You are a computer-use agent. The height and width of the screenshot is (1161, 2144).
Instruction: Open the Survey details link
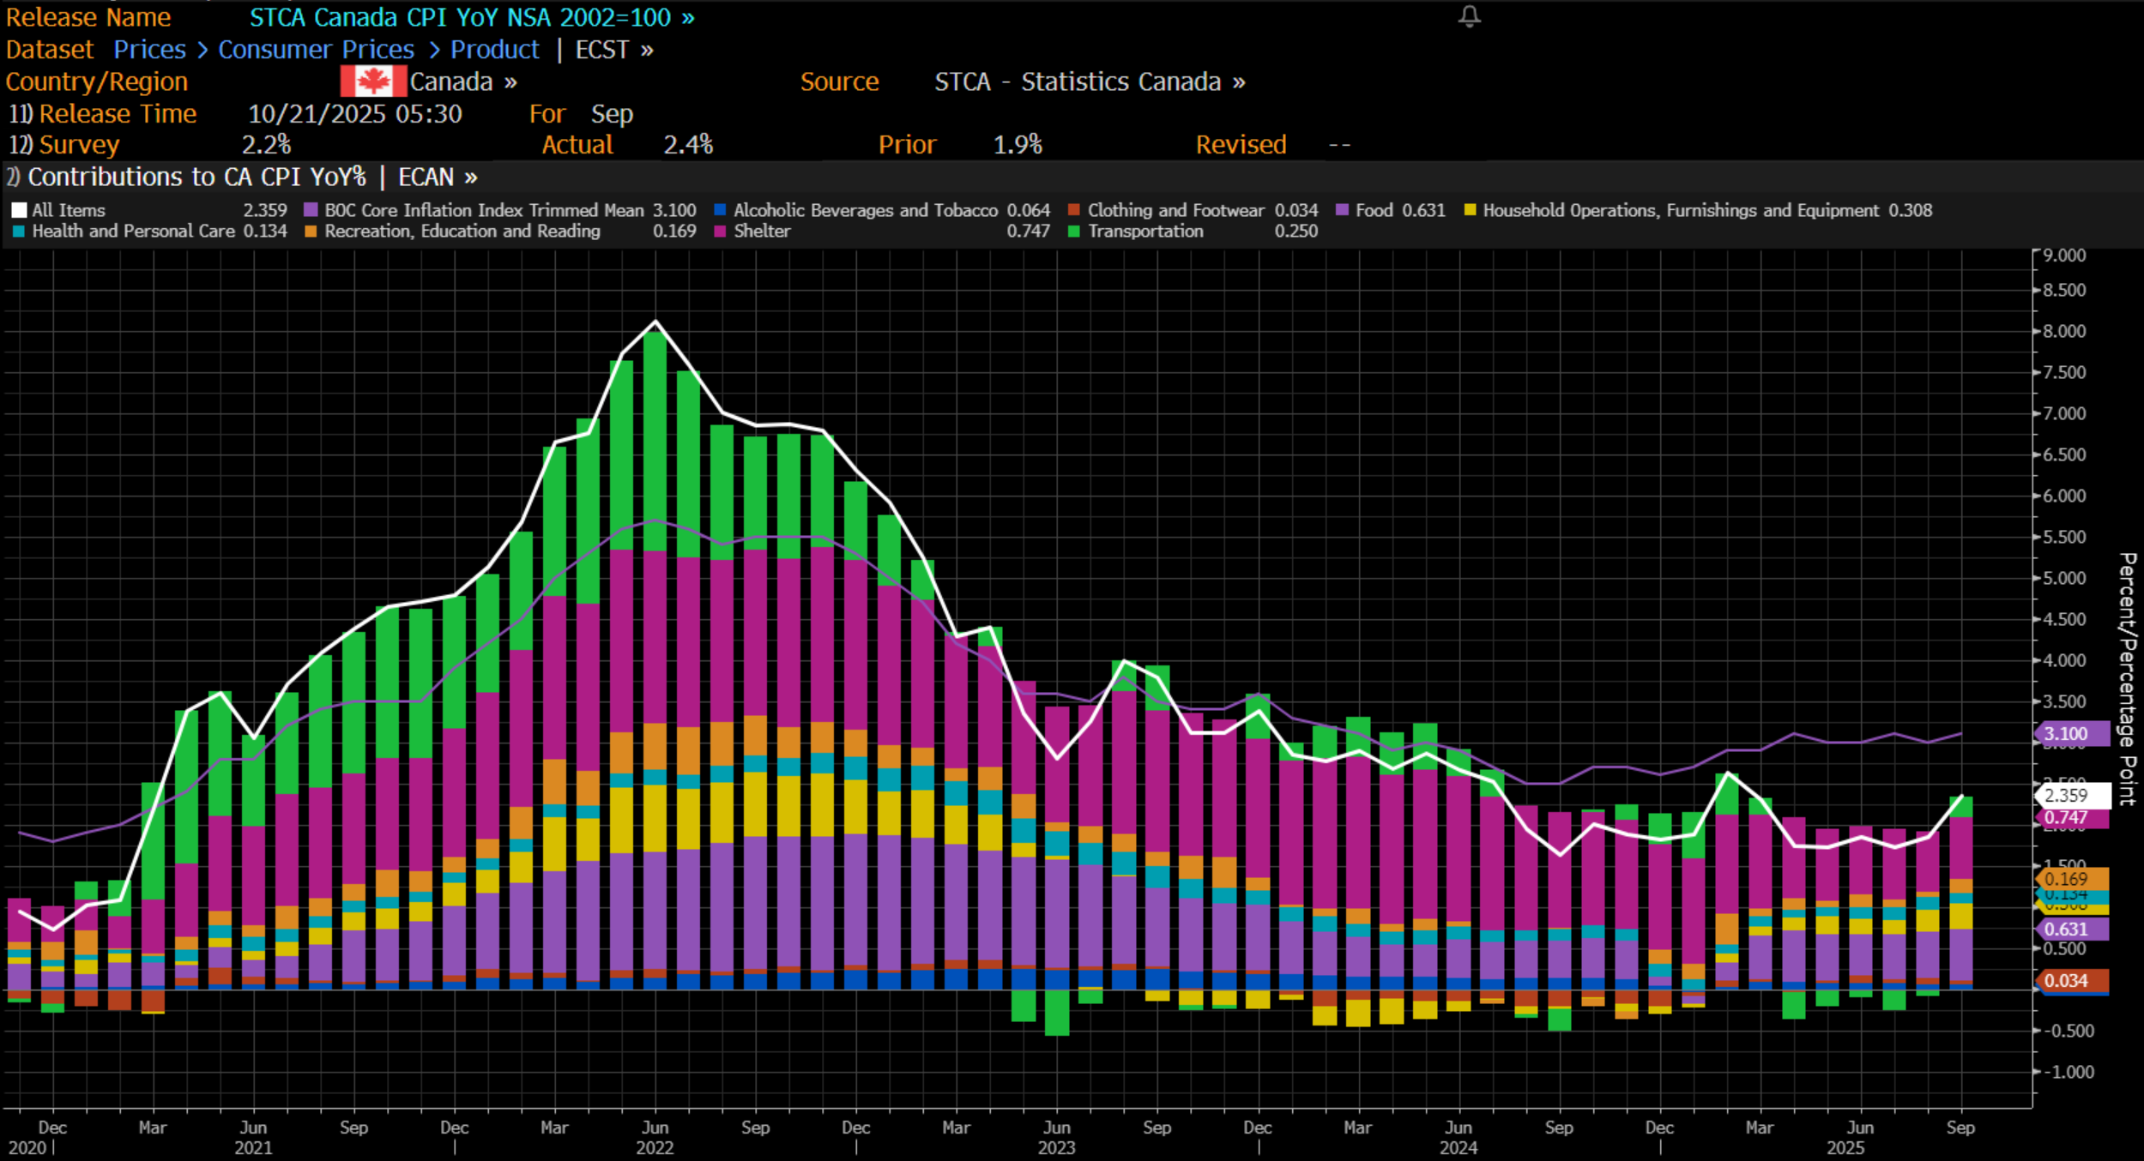(x=79, y=145)
